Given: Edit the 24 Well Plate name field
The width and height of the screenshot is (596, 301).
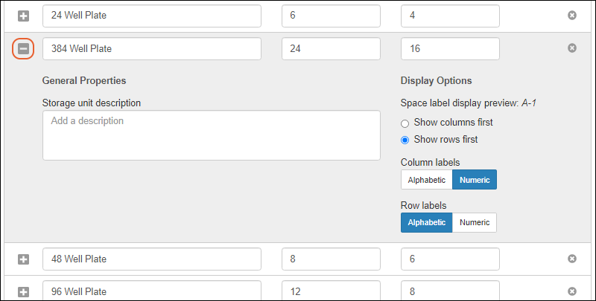Looking at the screenshot, I should (x=152, y=16).
